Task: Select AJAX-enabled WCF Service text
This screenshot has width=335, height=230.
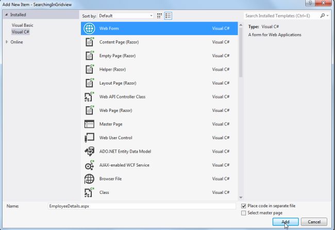Action: point(124,165)
